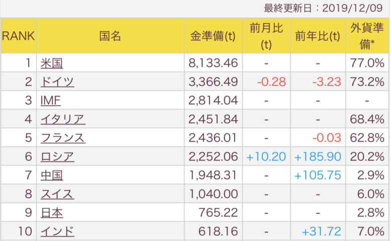Open the スイス country link

pos(57,194)
